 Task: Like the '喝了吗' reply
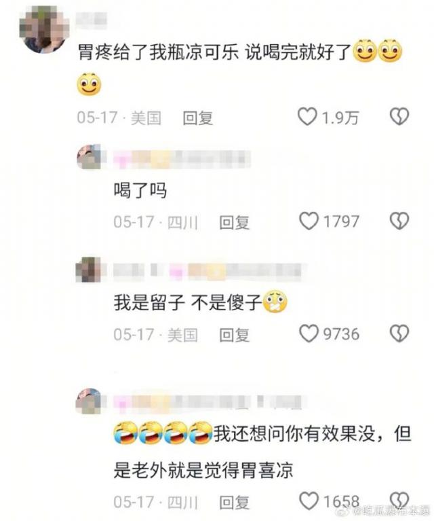pyautogui.click(x=309, y=221)
